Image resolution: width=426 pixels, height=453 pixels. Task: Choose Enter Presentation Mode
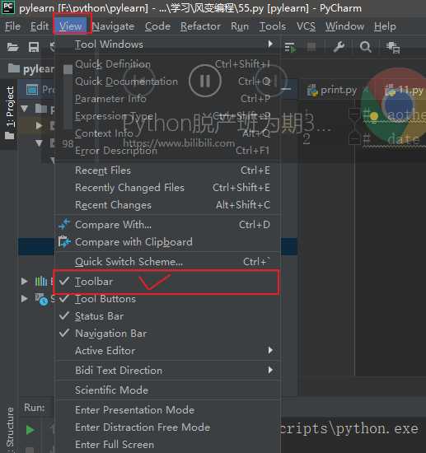(x=166, y=409)
